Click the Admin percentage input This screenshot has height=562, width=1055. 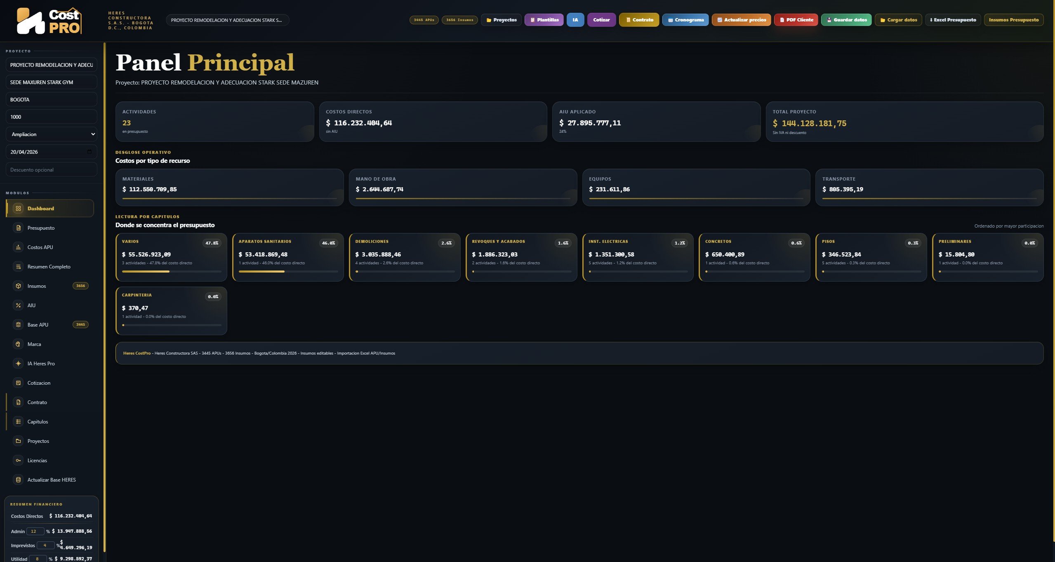(35, 531)
